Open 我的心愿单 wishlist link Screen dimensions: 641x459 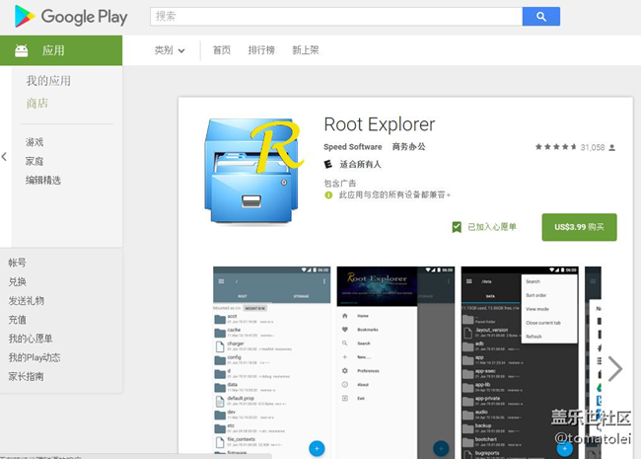click(31, 339)
